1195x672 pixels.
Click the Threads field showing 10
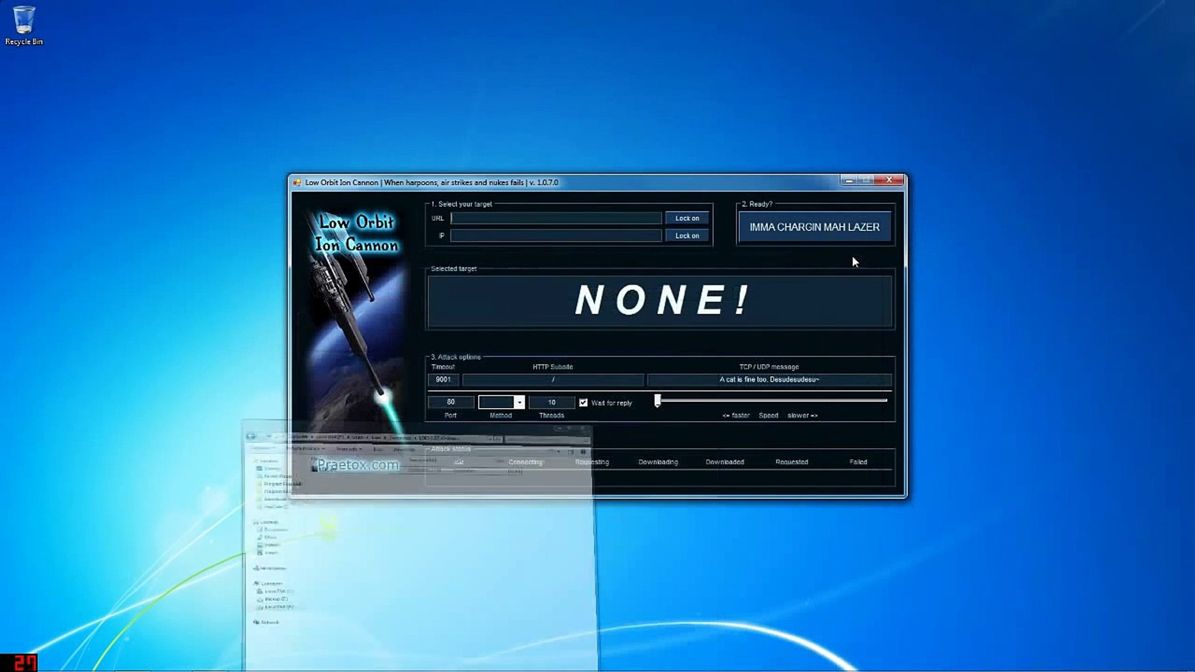point(551,403)
